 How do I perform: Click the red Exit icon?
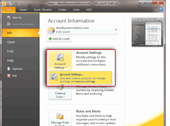9,76
